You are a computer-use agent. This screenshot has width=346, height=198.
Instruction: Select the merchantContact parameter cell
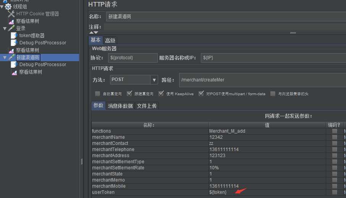tap(150, 143)
